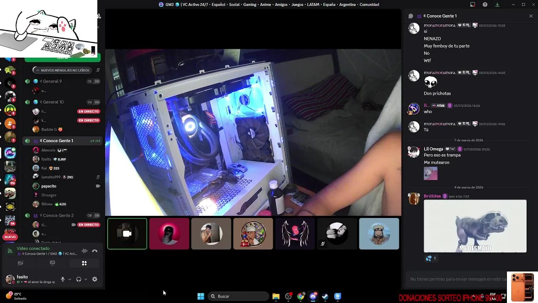This screenshot has width=538, height=303.
Task: Open Discord from taskbar
Action: [313, 296]
